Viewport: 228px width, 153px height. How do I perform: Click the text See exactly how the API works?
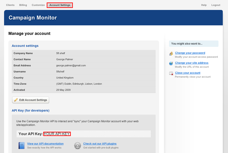tap(44, 147)
